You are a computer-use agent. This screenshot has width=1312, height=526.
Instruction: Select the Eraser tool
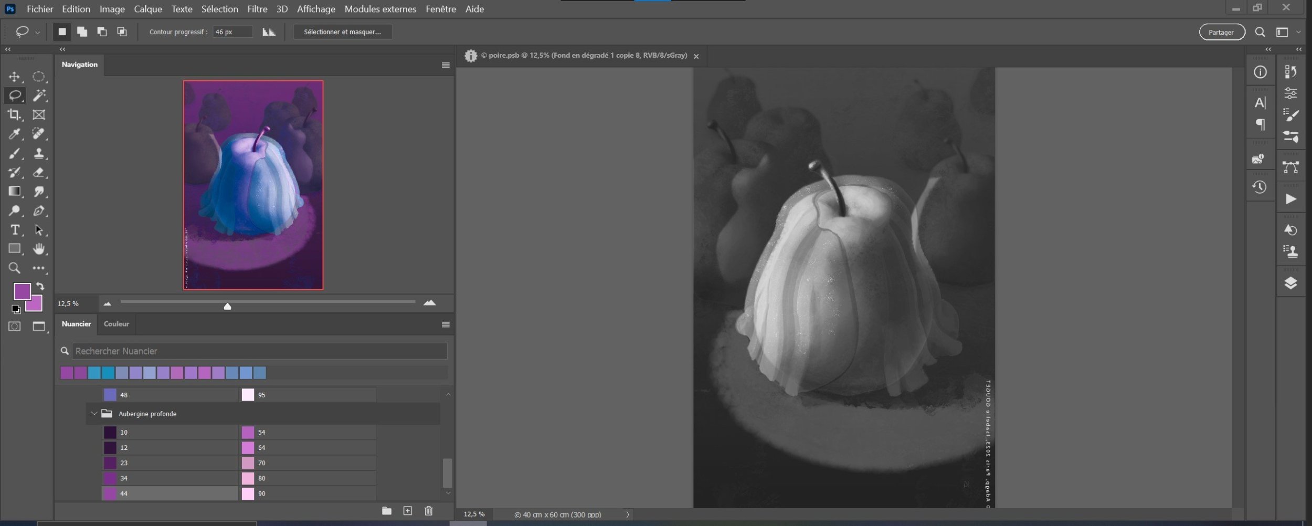pos(39,173)
